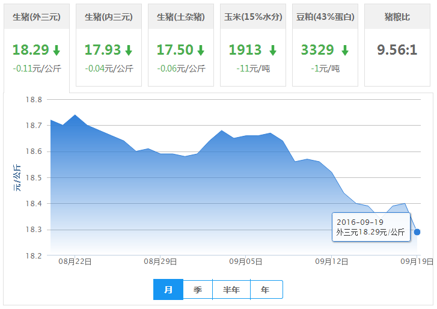Screen dimensions: 437x309
Task: Click the 09-19 data point dot
Action: (x=417, y=232)
